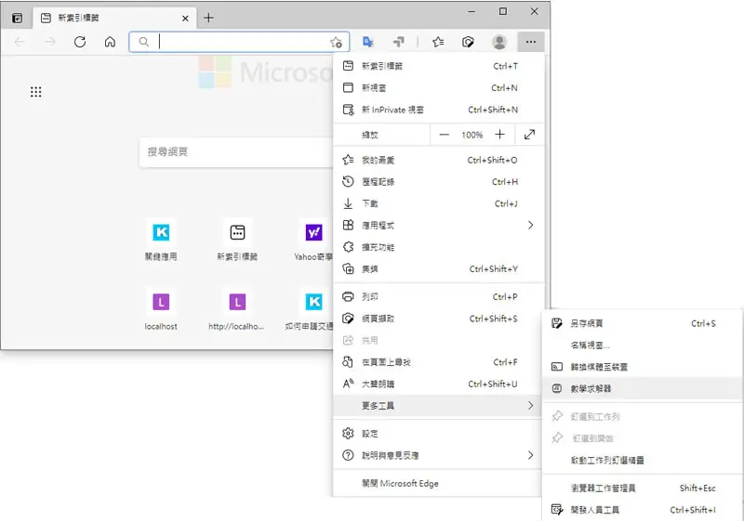The width and height of the screenshot is (744, 521).
Task: Click the user profile avatar icon
Action: coord(499,42)
